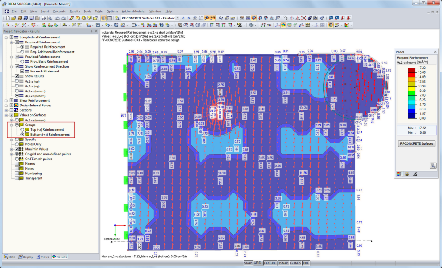Viewport: 442px width, 268px height.
Task: Click the isobands display toolbar icon
Action: tap(283, 25)
